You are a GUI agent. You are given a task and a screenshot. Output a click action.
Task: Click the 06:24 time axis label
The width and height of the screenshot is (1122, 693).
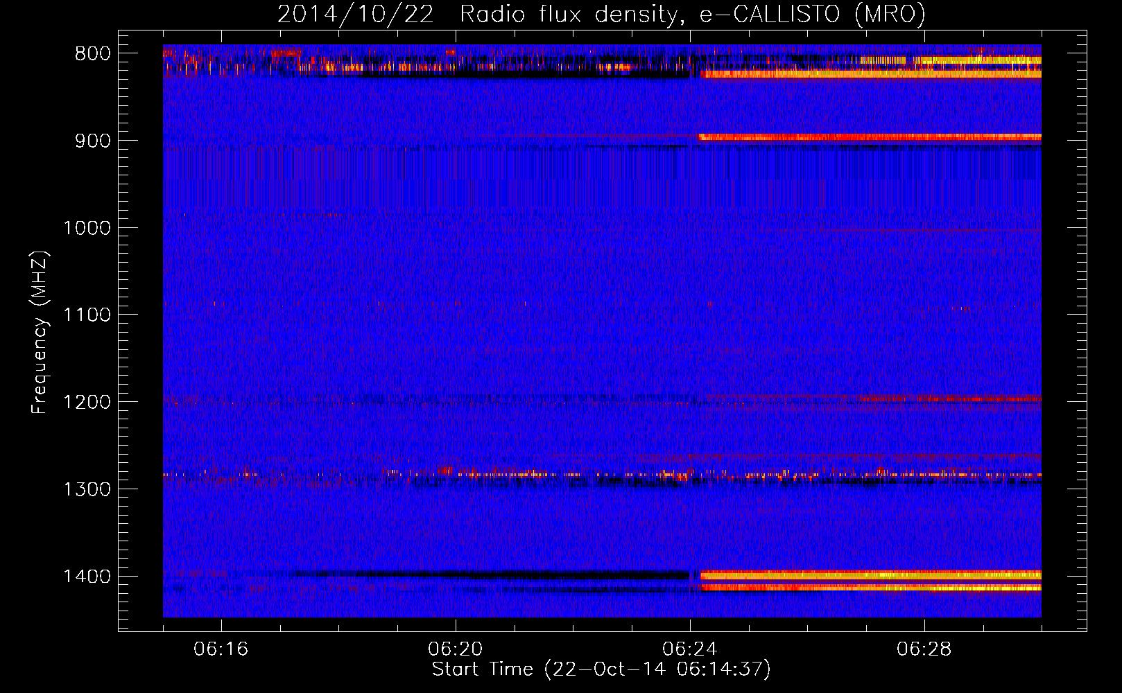(690, 649)
